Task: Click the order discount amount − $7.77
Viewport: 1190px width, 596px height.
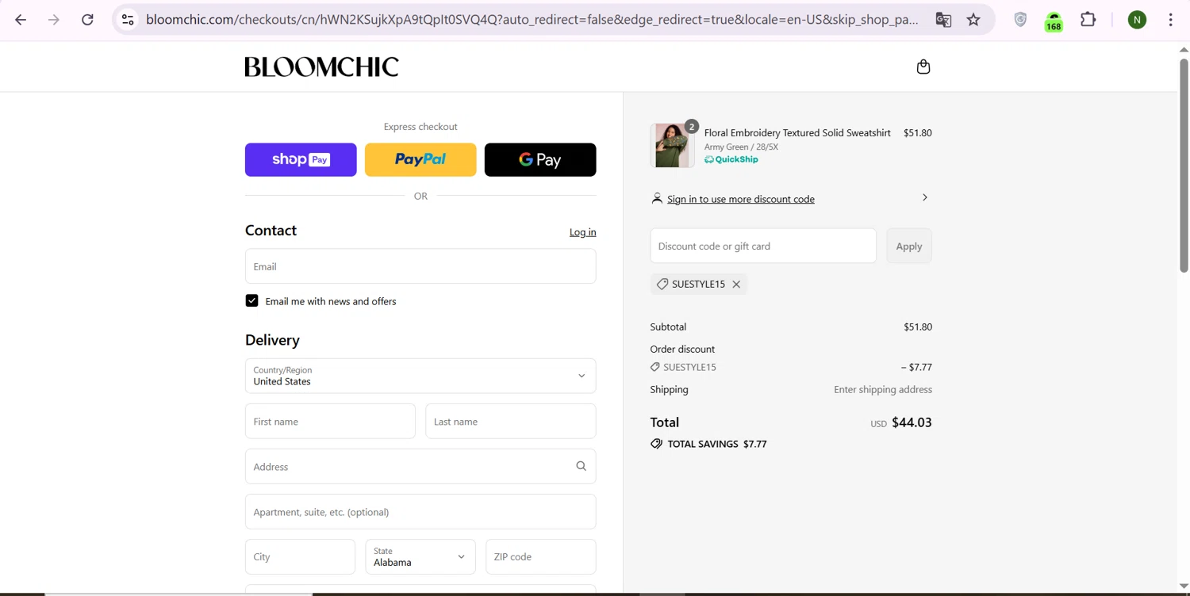Action: coord(916,367)
